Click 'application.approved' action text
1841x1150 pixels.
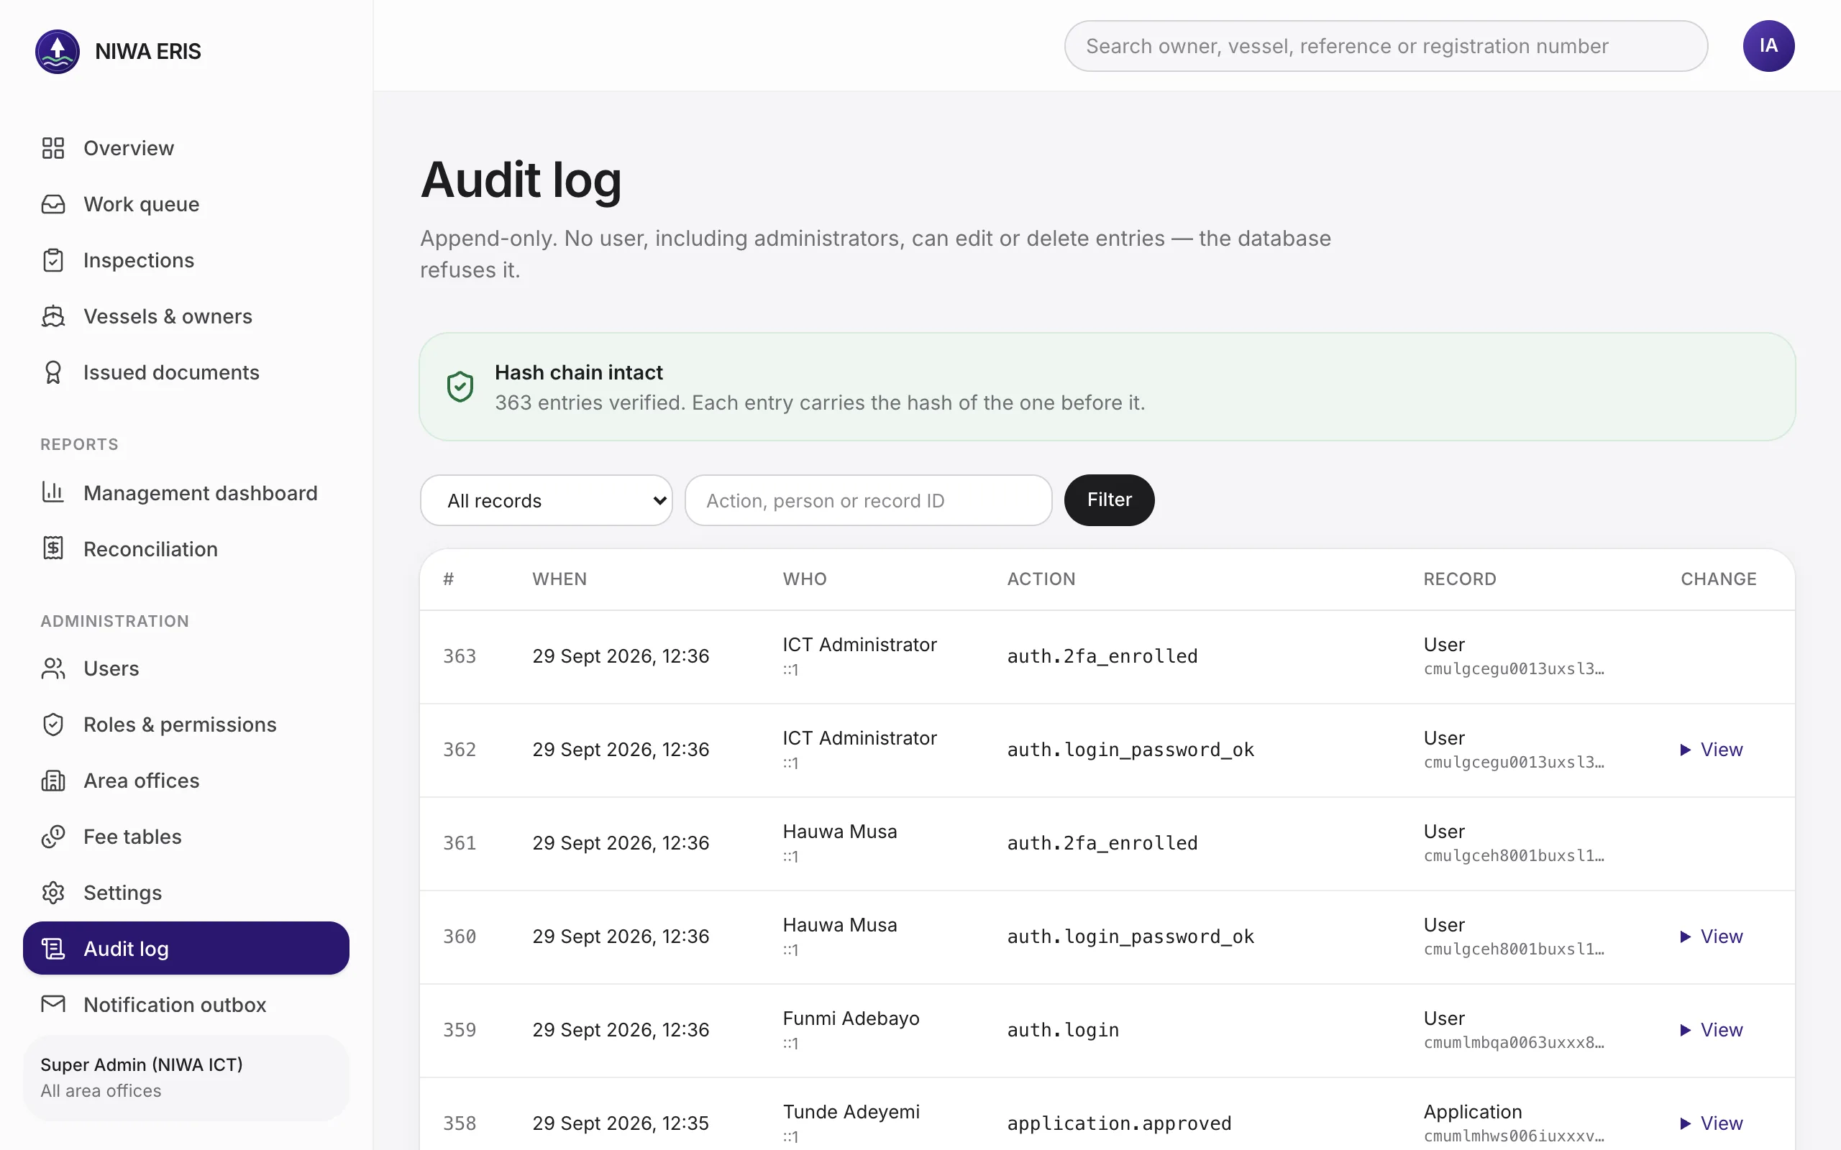coord(1119,1123)
